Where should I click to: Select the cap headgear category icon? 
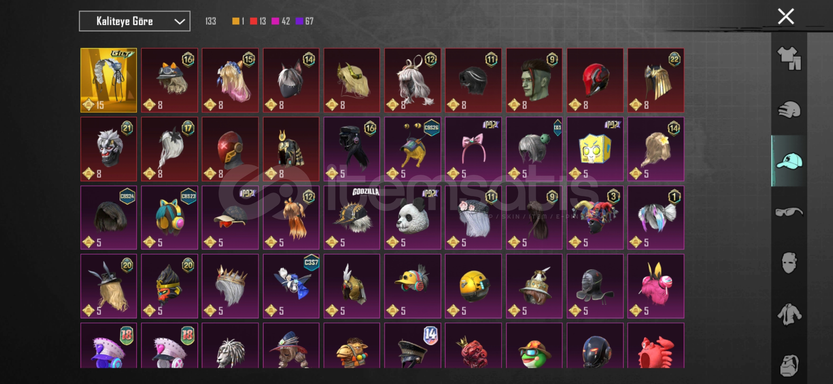pyautogui.click(x=789, y=161)
